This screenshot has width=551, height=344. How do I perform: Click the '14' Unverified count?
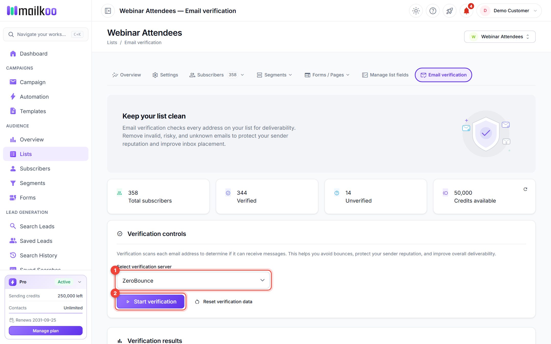[x=348, y=193]
